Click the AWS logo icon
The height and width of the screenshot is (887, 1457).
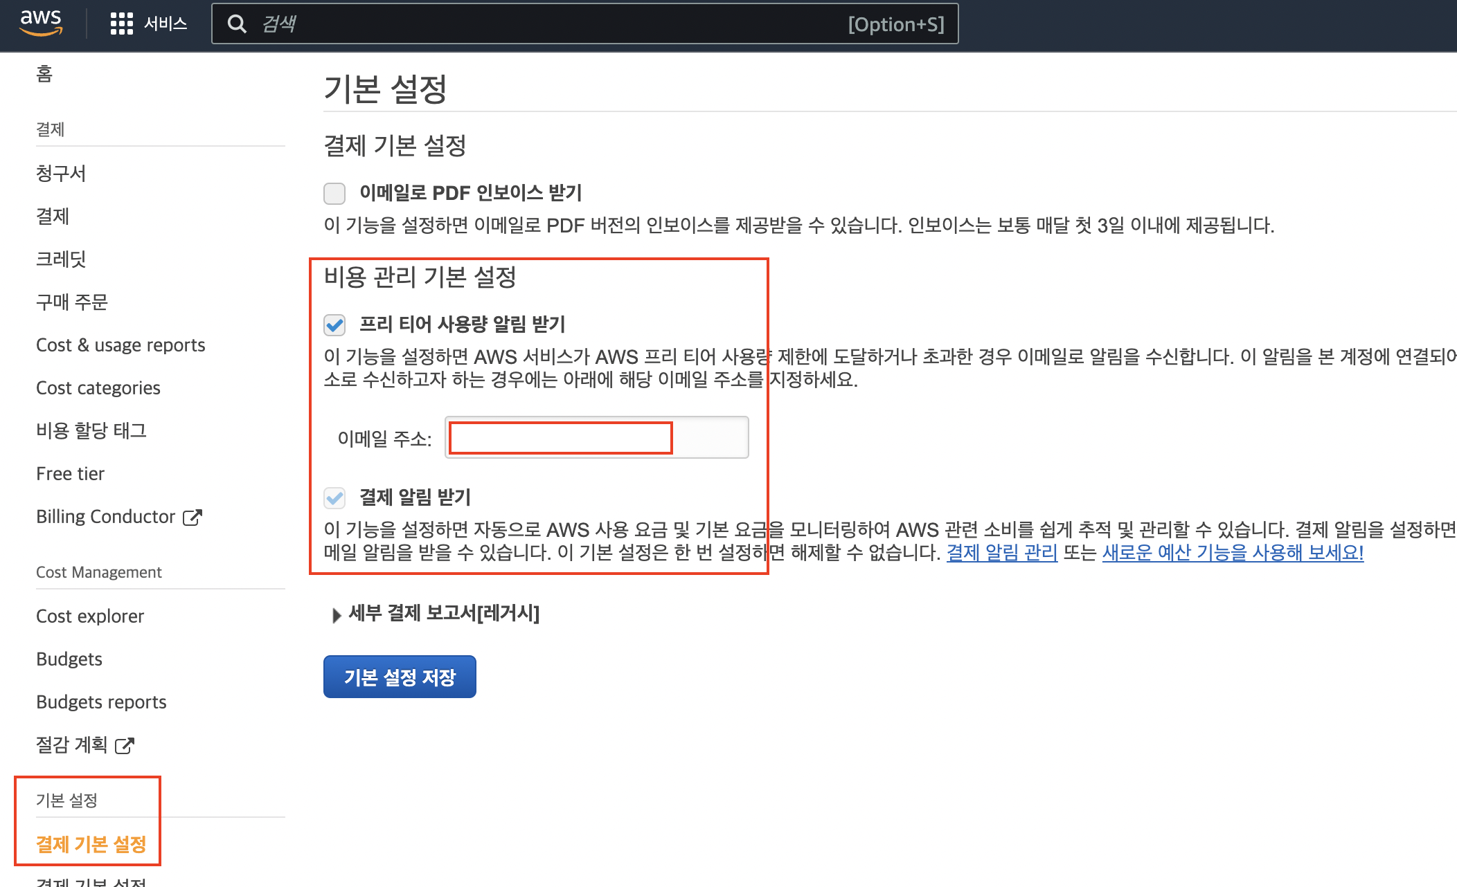[x=41, y=23]
